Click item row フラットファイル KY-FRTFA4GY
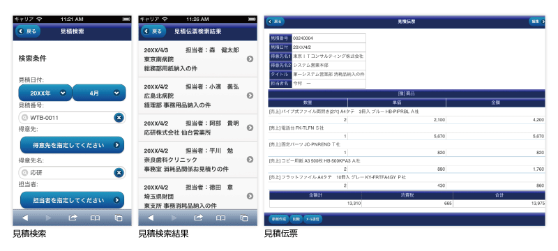The height and width of the screenshot is (251, 558). 407,177
